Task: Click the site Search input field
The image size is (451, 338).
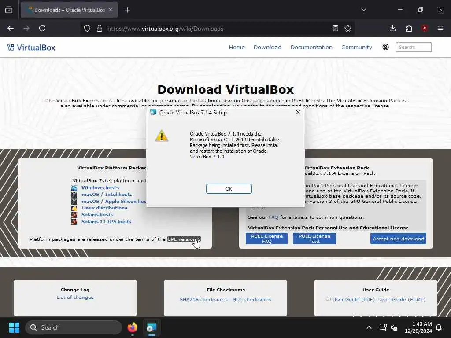Action: (x=414, y=47)
